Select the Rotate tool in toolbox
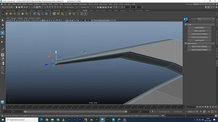This screenshot has width=218, height=122. [x=2, y=37]
